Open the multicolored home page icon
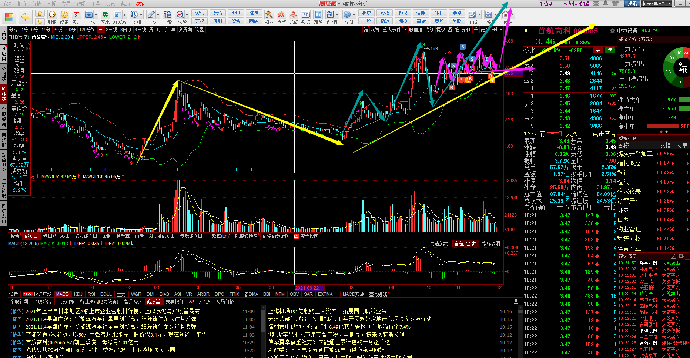 point(9,17)
